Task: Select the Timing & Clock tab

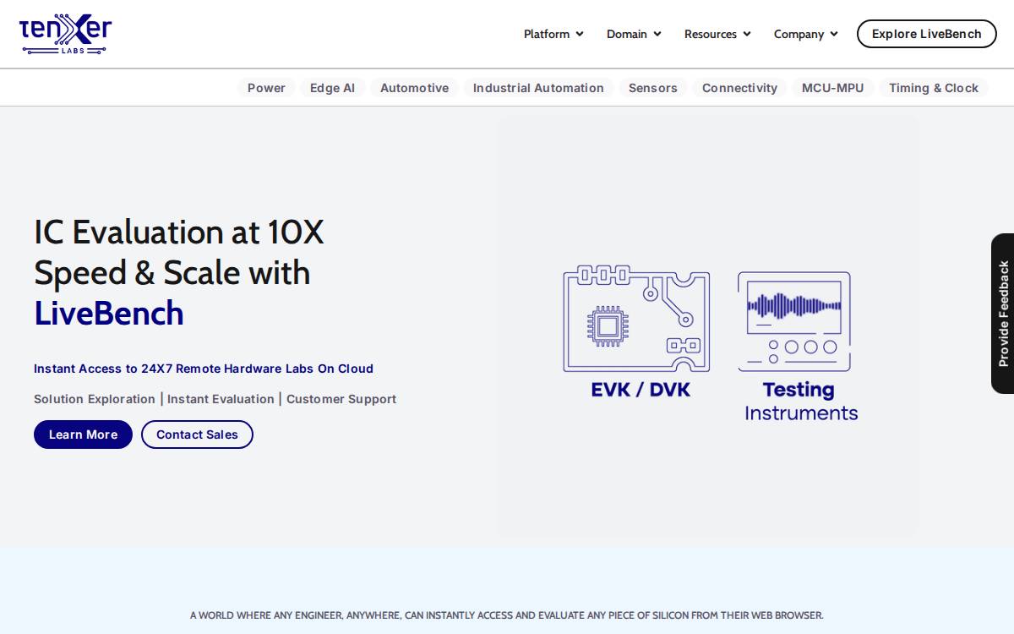Action: click(934, 88)
